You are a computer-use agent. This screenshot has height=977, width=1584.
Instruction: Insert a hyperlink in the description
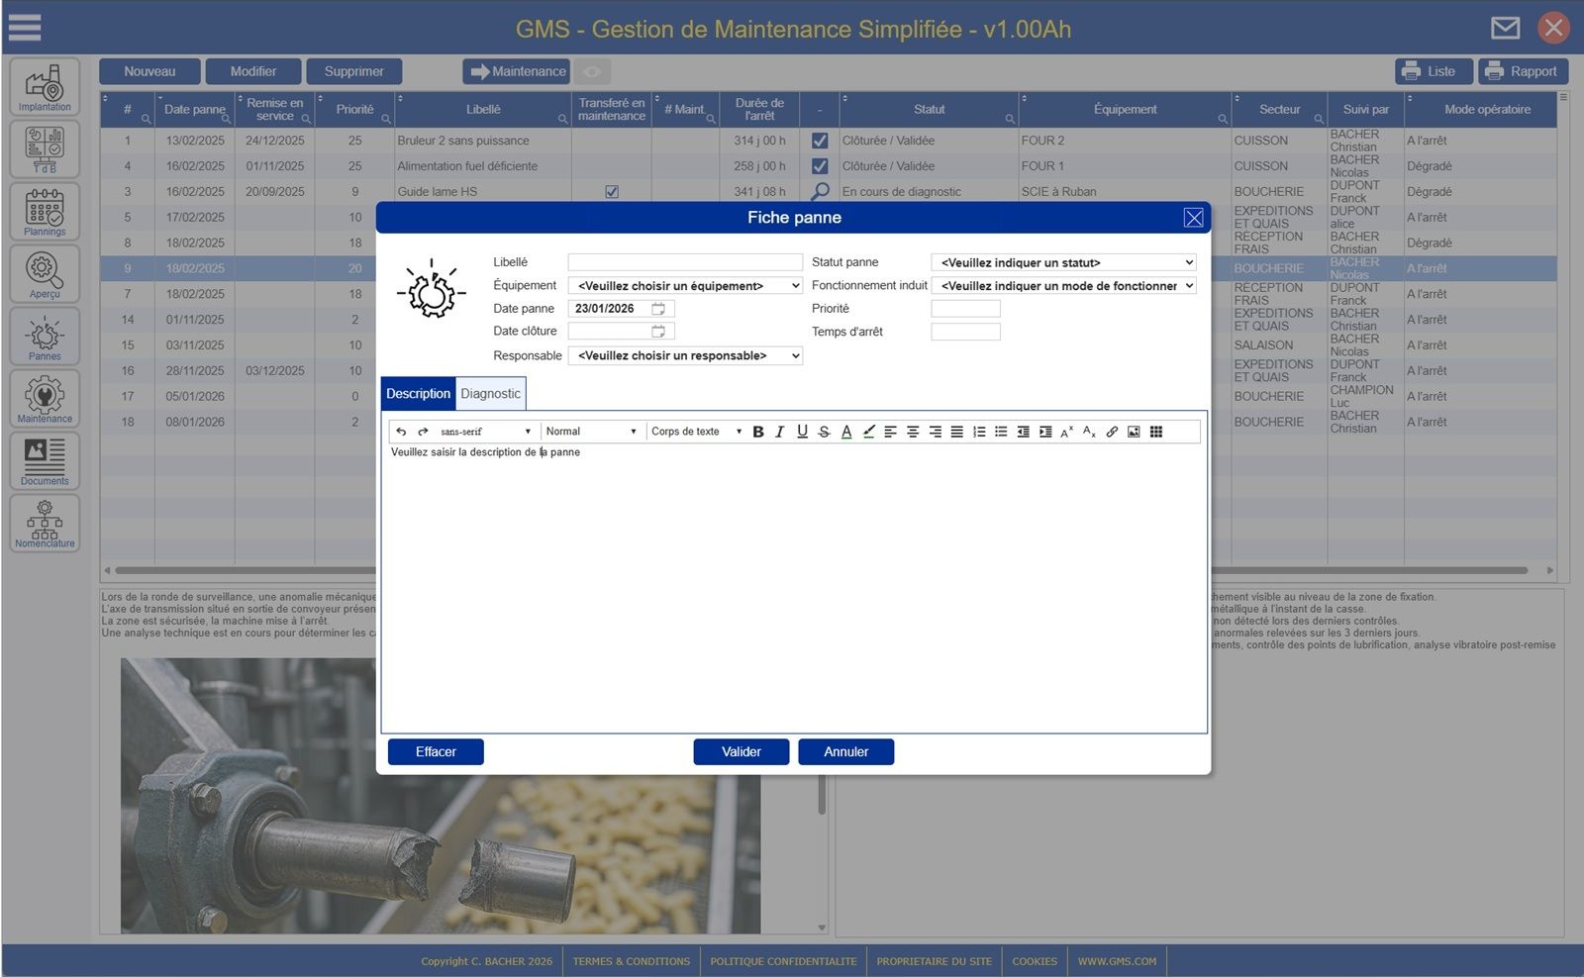1112,432
